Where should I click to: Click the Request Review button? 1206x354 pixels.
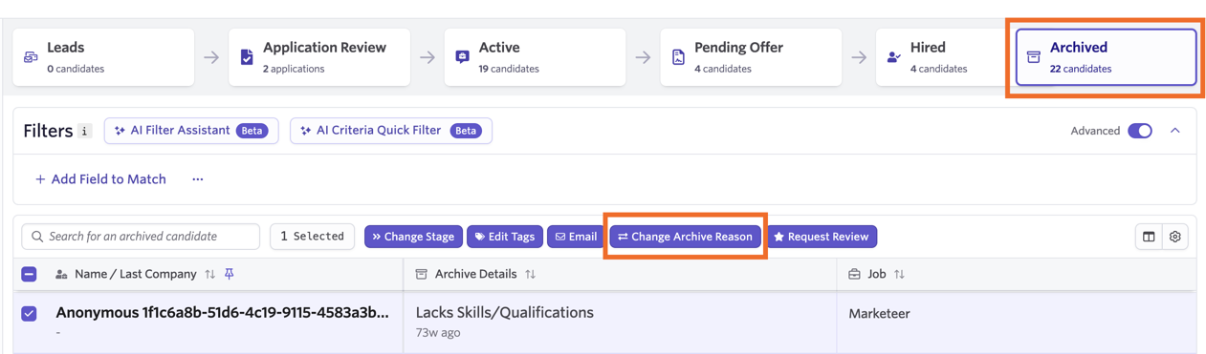point(822,237)
